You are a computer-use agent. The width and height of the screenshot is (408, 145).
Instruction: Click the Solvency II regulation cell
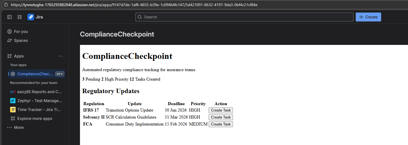[94, 117]
